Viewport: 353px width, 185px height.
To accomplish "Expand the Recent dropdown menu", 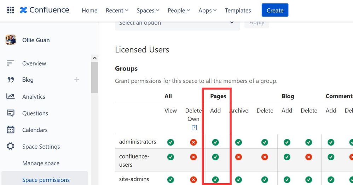I will (x=117, y=10).
